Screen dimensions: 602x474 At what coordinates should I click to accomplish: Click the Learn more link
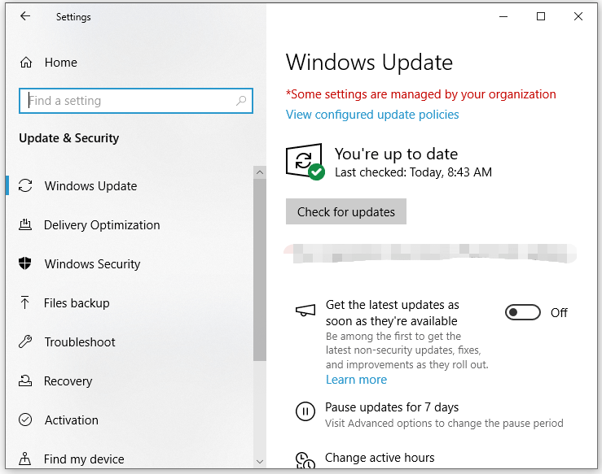pyautogui.click(x=356, y=380)
